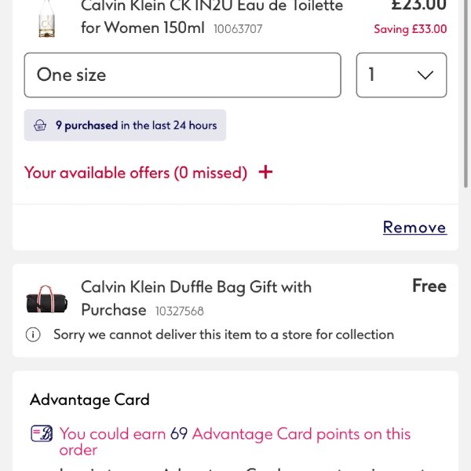This screenshot has width=471, height=471.
Task: Click the page scrollbar on the right edge
Action: tap(467, 94)
